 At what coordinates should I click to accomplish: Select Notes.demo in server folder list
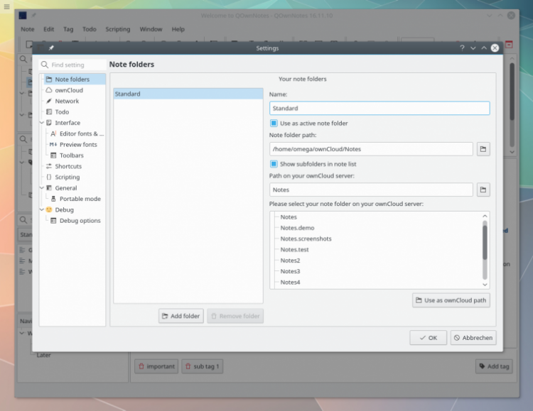tap(297, 228)
